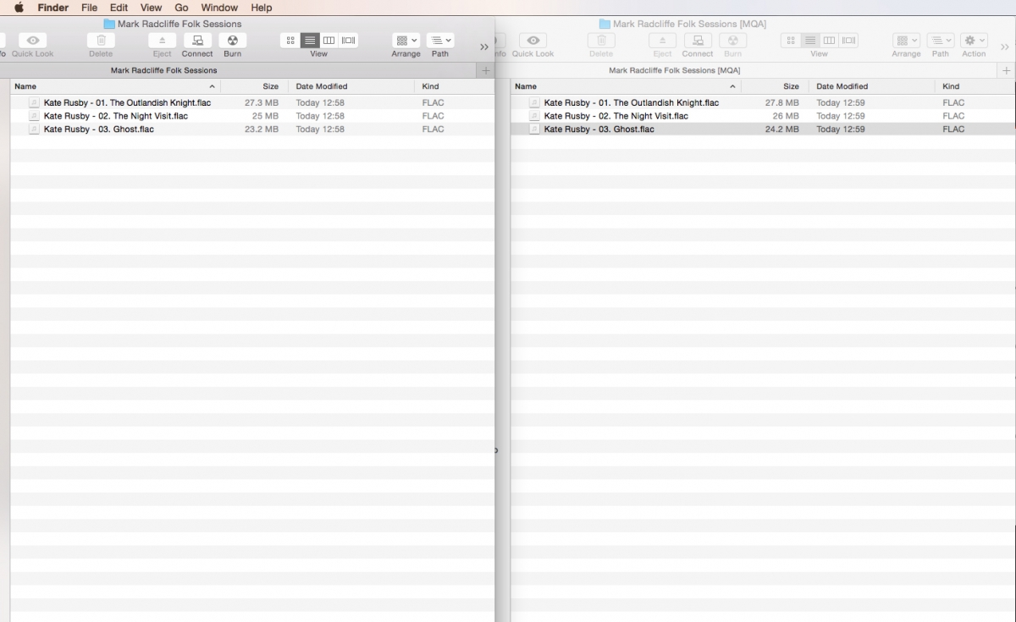Open Path dropdown in MQA window
Screen dimensions: 1016x622
point(941,40)
